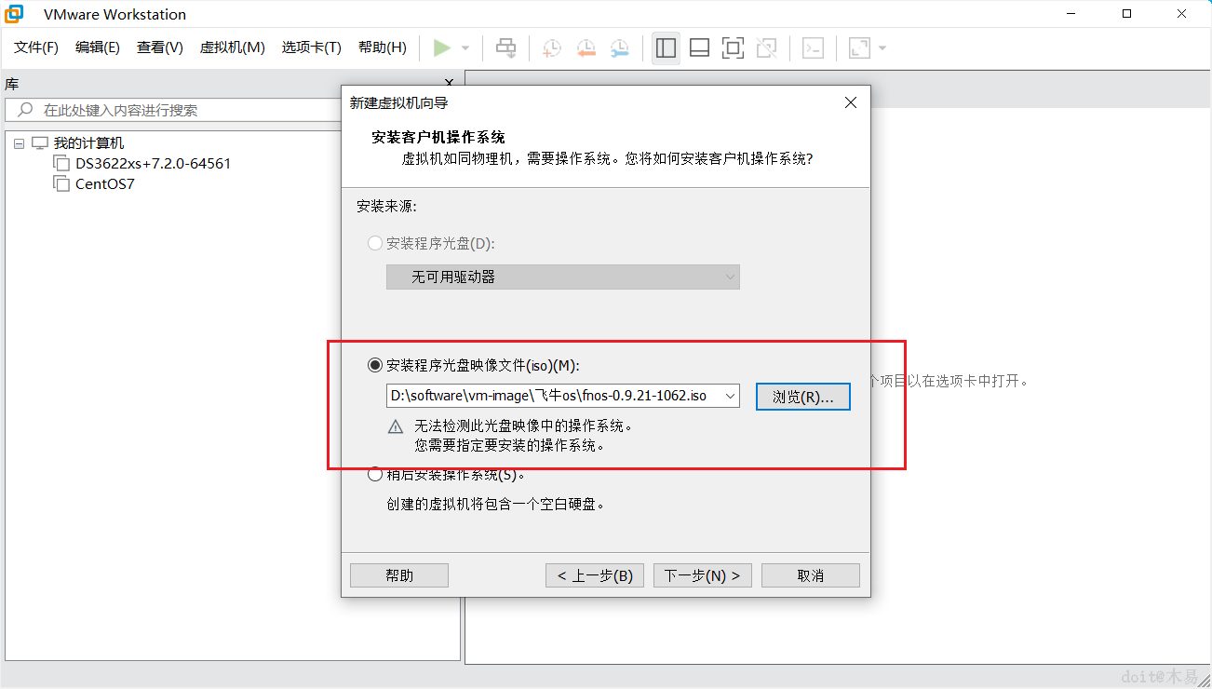Enter full screen mode
This screenshot has width=1212, height=689.
coord(733,47)
